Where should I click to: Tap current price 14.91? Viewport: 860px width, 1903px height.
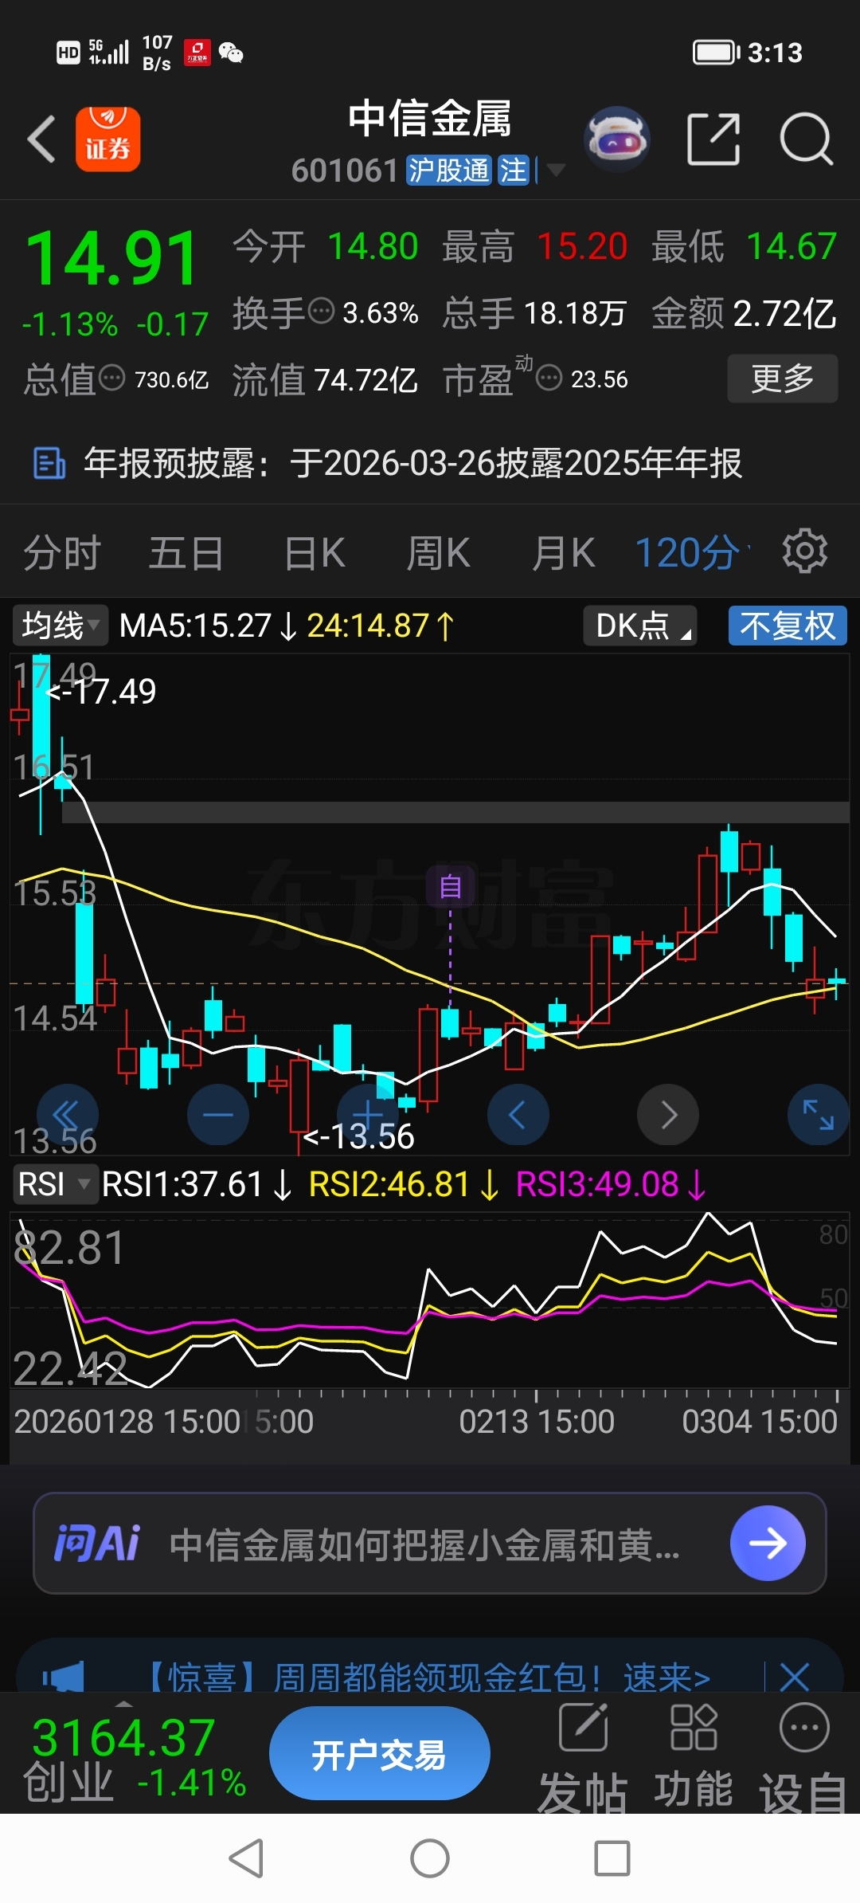pos(111,258)
